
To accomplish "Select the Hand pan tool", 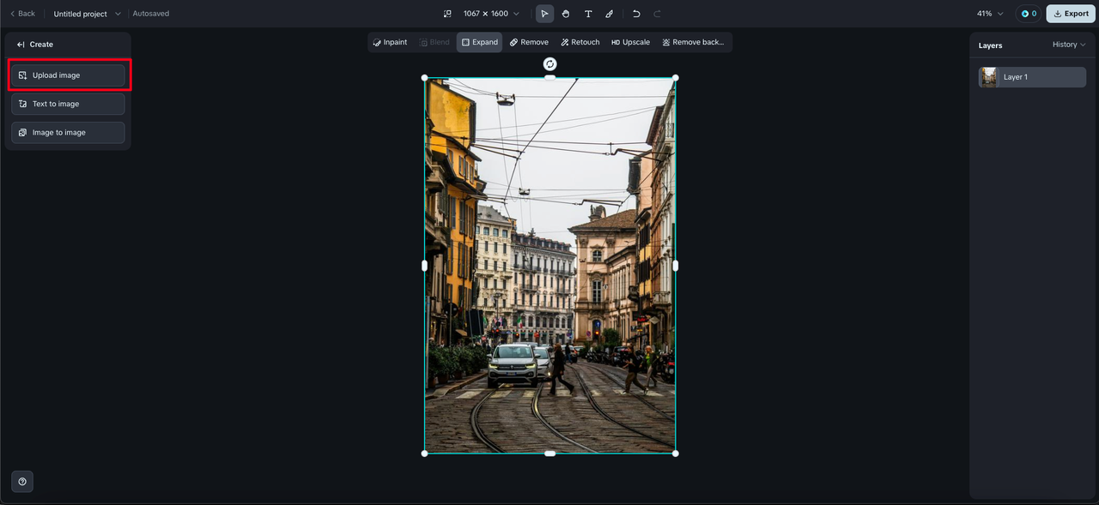I will (x=566, y=14).
